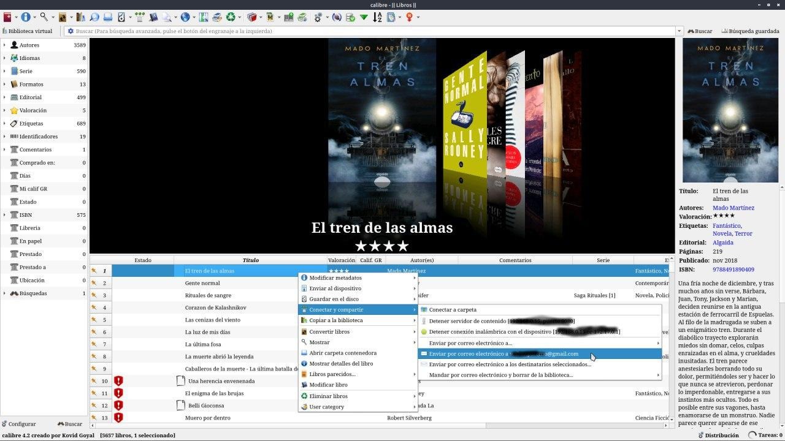Sort by the Título column header
785x441 pixels.
[x=250, y=260]
